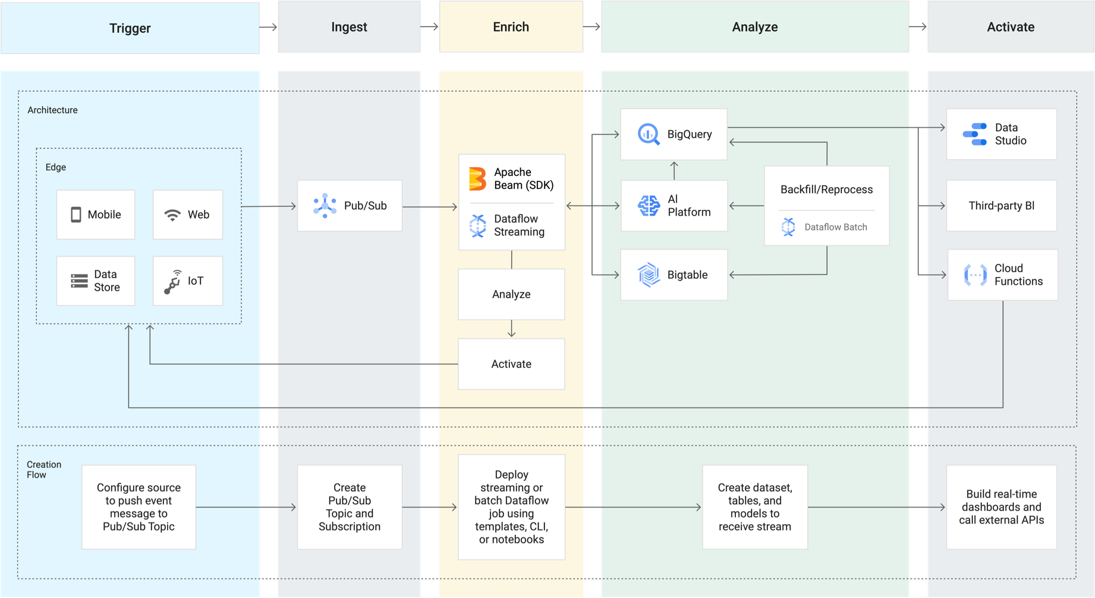Select the Analyze stage header
Screen dimensions: 1095x598
(755, 27)
